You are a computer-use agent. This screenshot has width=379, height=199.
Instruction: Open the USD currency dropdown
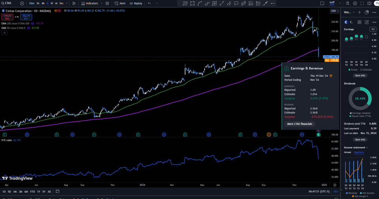point(335,11)
